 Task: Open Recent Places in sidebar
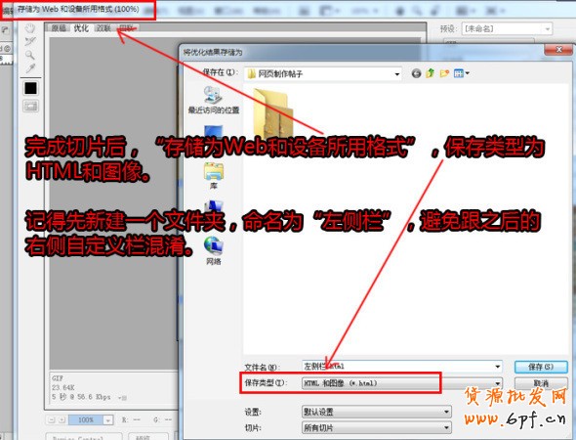coord(214,100)
